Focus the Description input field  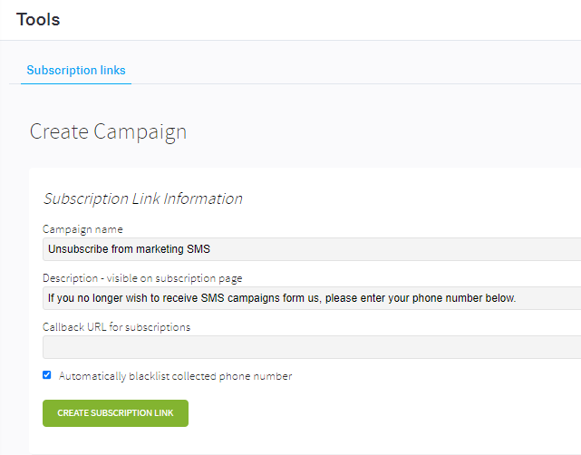312,298
